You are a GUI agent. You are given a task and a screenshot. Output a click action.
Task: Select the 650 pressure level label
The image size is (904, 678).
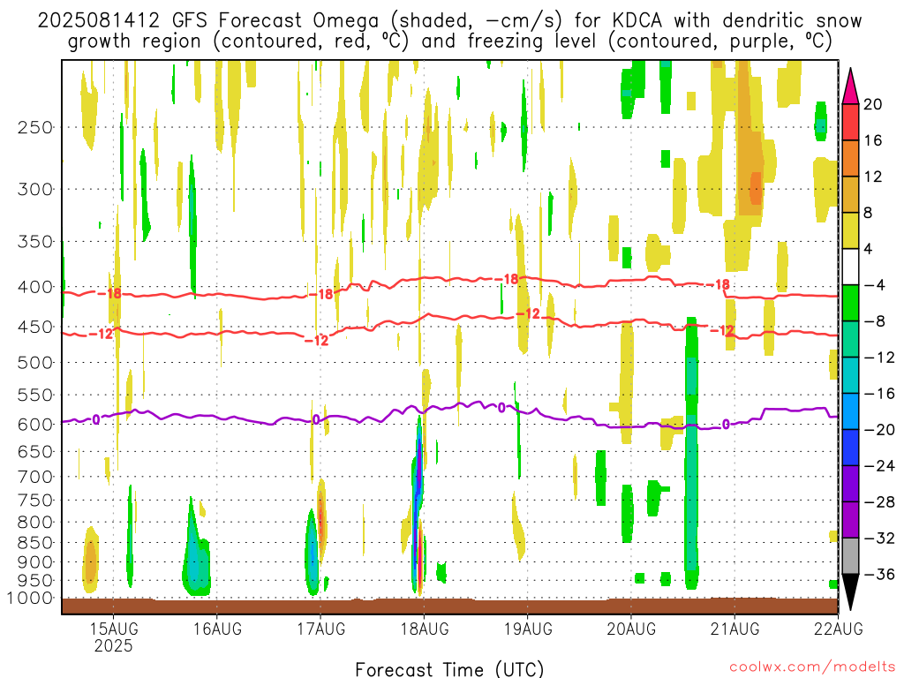(35, 451)
